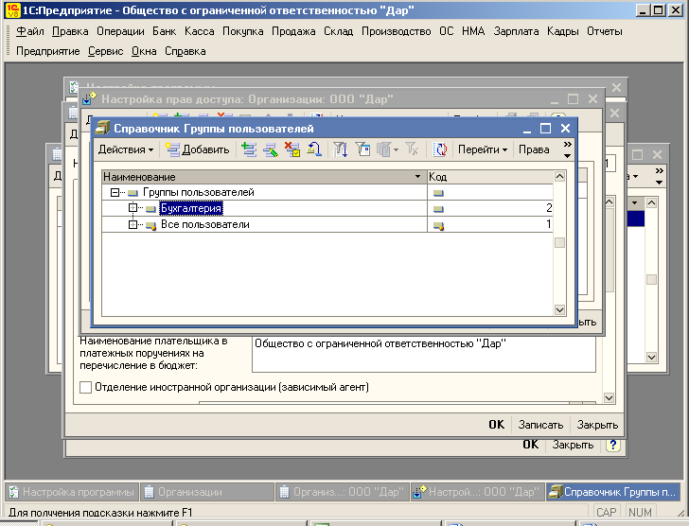Click the add new group icon

click(249, 149)
